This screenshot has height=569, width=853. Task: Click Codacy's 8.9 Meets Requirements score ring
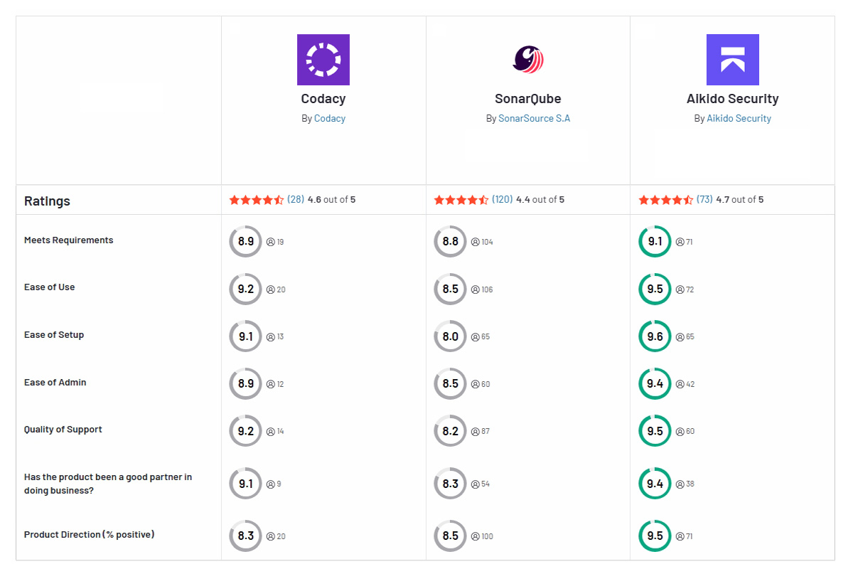point(246,242)
